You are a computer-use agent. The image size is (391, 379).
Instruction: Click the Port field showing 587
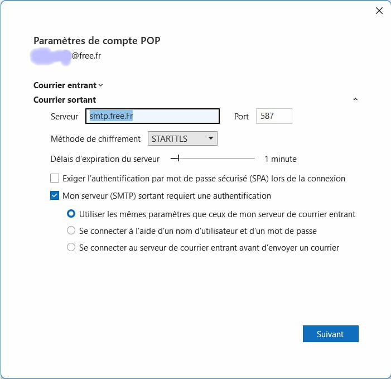[x=274, y=117]
